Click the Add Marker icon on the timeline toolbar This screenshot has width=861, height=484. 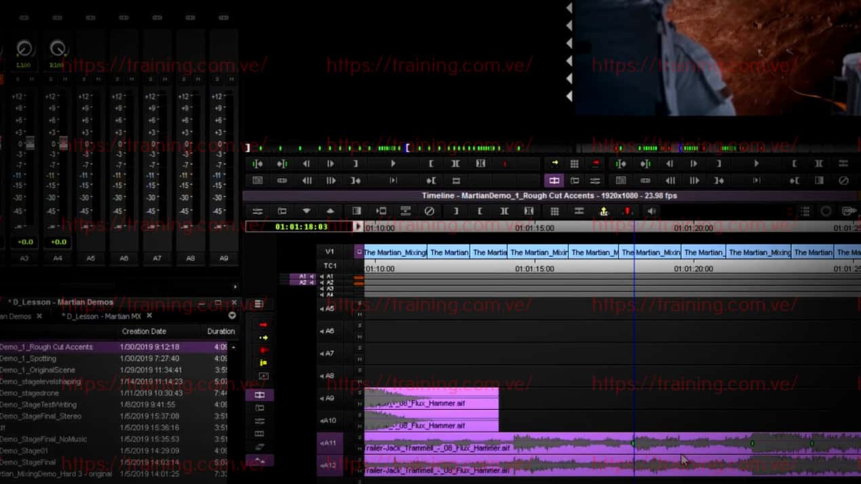pyautogui.click(x=628, y=211)
